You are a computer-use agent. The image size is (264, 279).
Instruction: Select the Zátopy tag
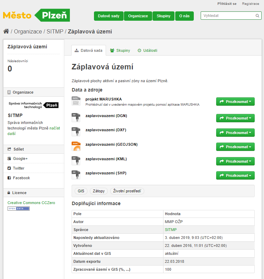tap(99, 191)
